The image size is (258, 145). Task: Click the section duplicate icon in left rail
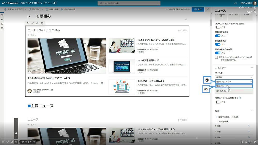pyautogui.click(x=2, y=24)
